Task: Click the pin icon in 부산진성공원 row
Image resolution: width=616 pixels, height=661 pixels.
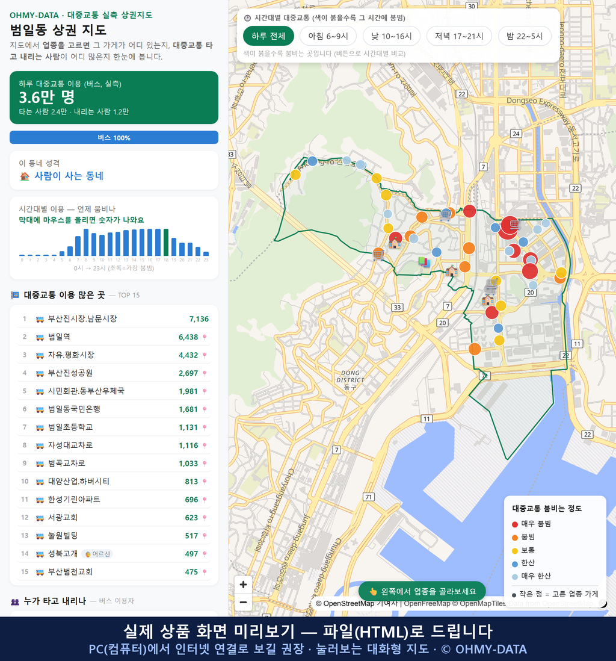Action: click(x=205, y=373)
